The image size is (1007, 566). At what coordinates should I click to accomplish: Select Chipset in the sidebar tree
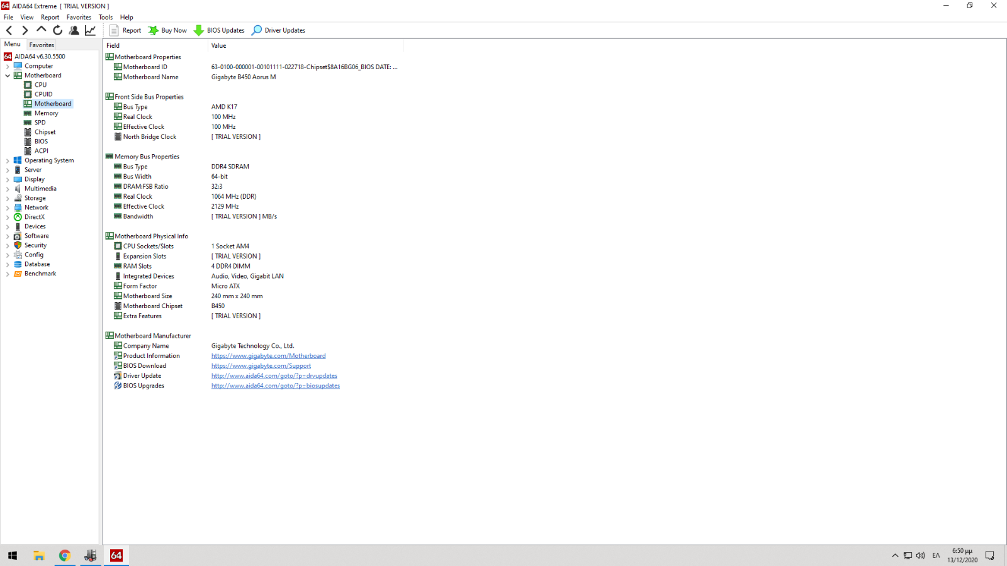(45, 132)
